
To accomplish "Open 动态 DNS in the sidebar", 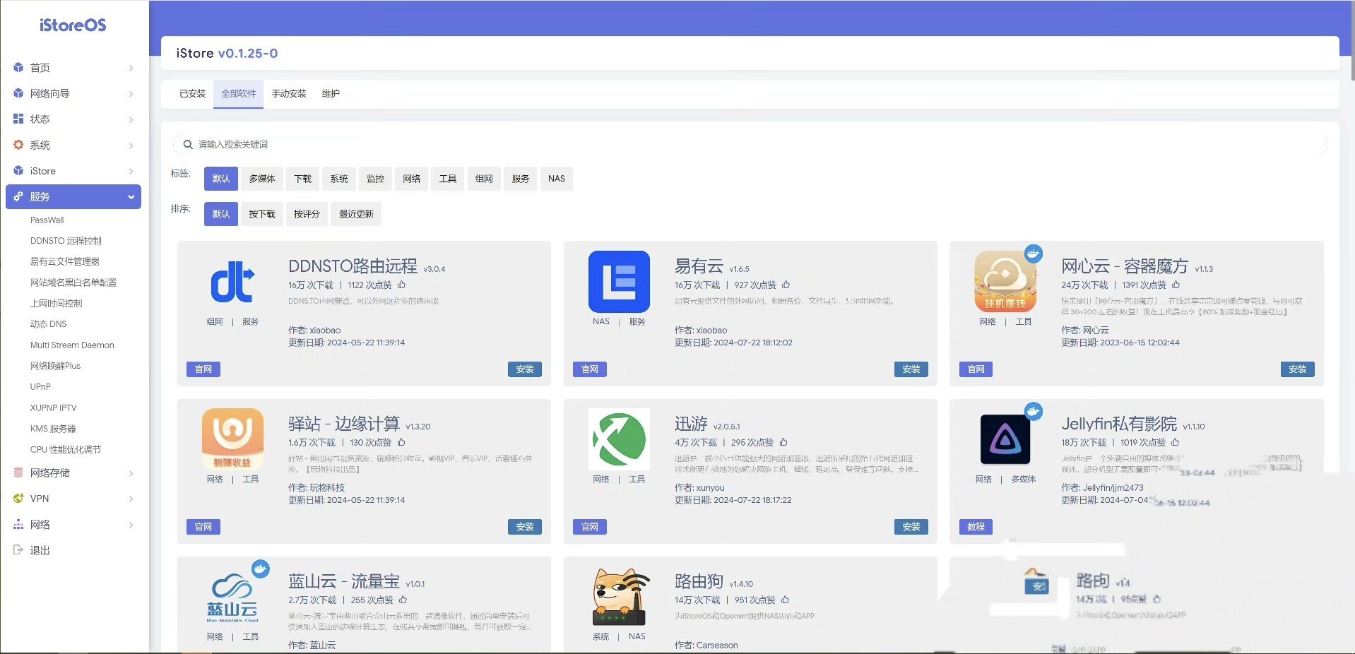I will coord(48,324).
